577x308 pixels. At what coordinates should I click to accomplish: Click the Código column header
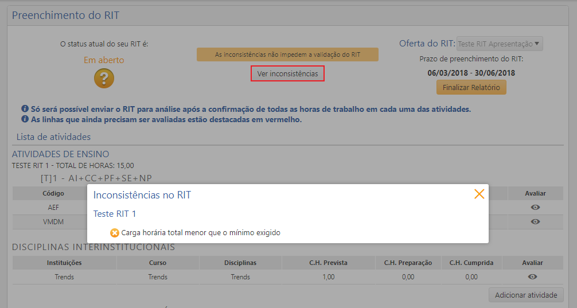[53, 193]
